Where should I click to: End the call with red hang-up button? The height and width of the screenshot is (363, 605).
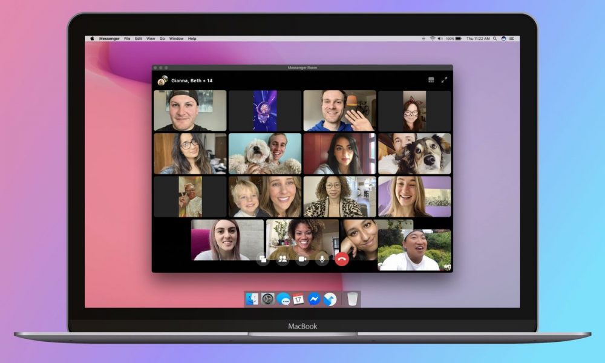pyautogui.click(x=341, y=259)
